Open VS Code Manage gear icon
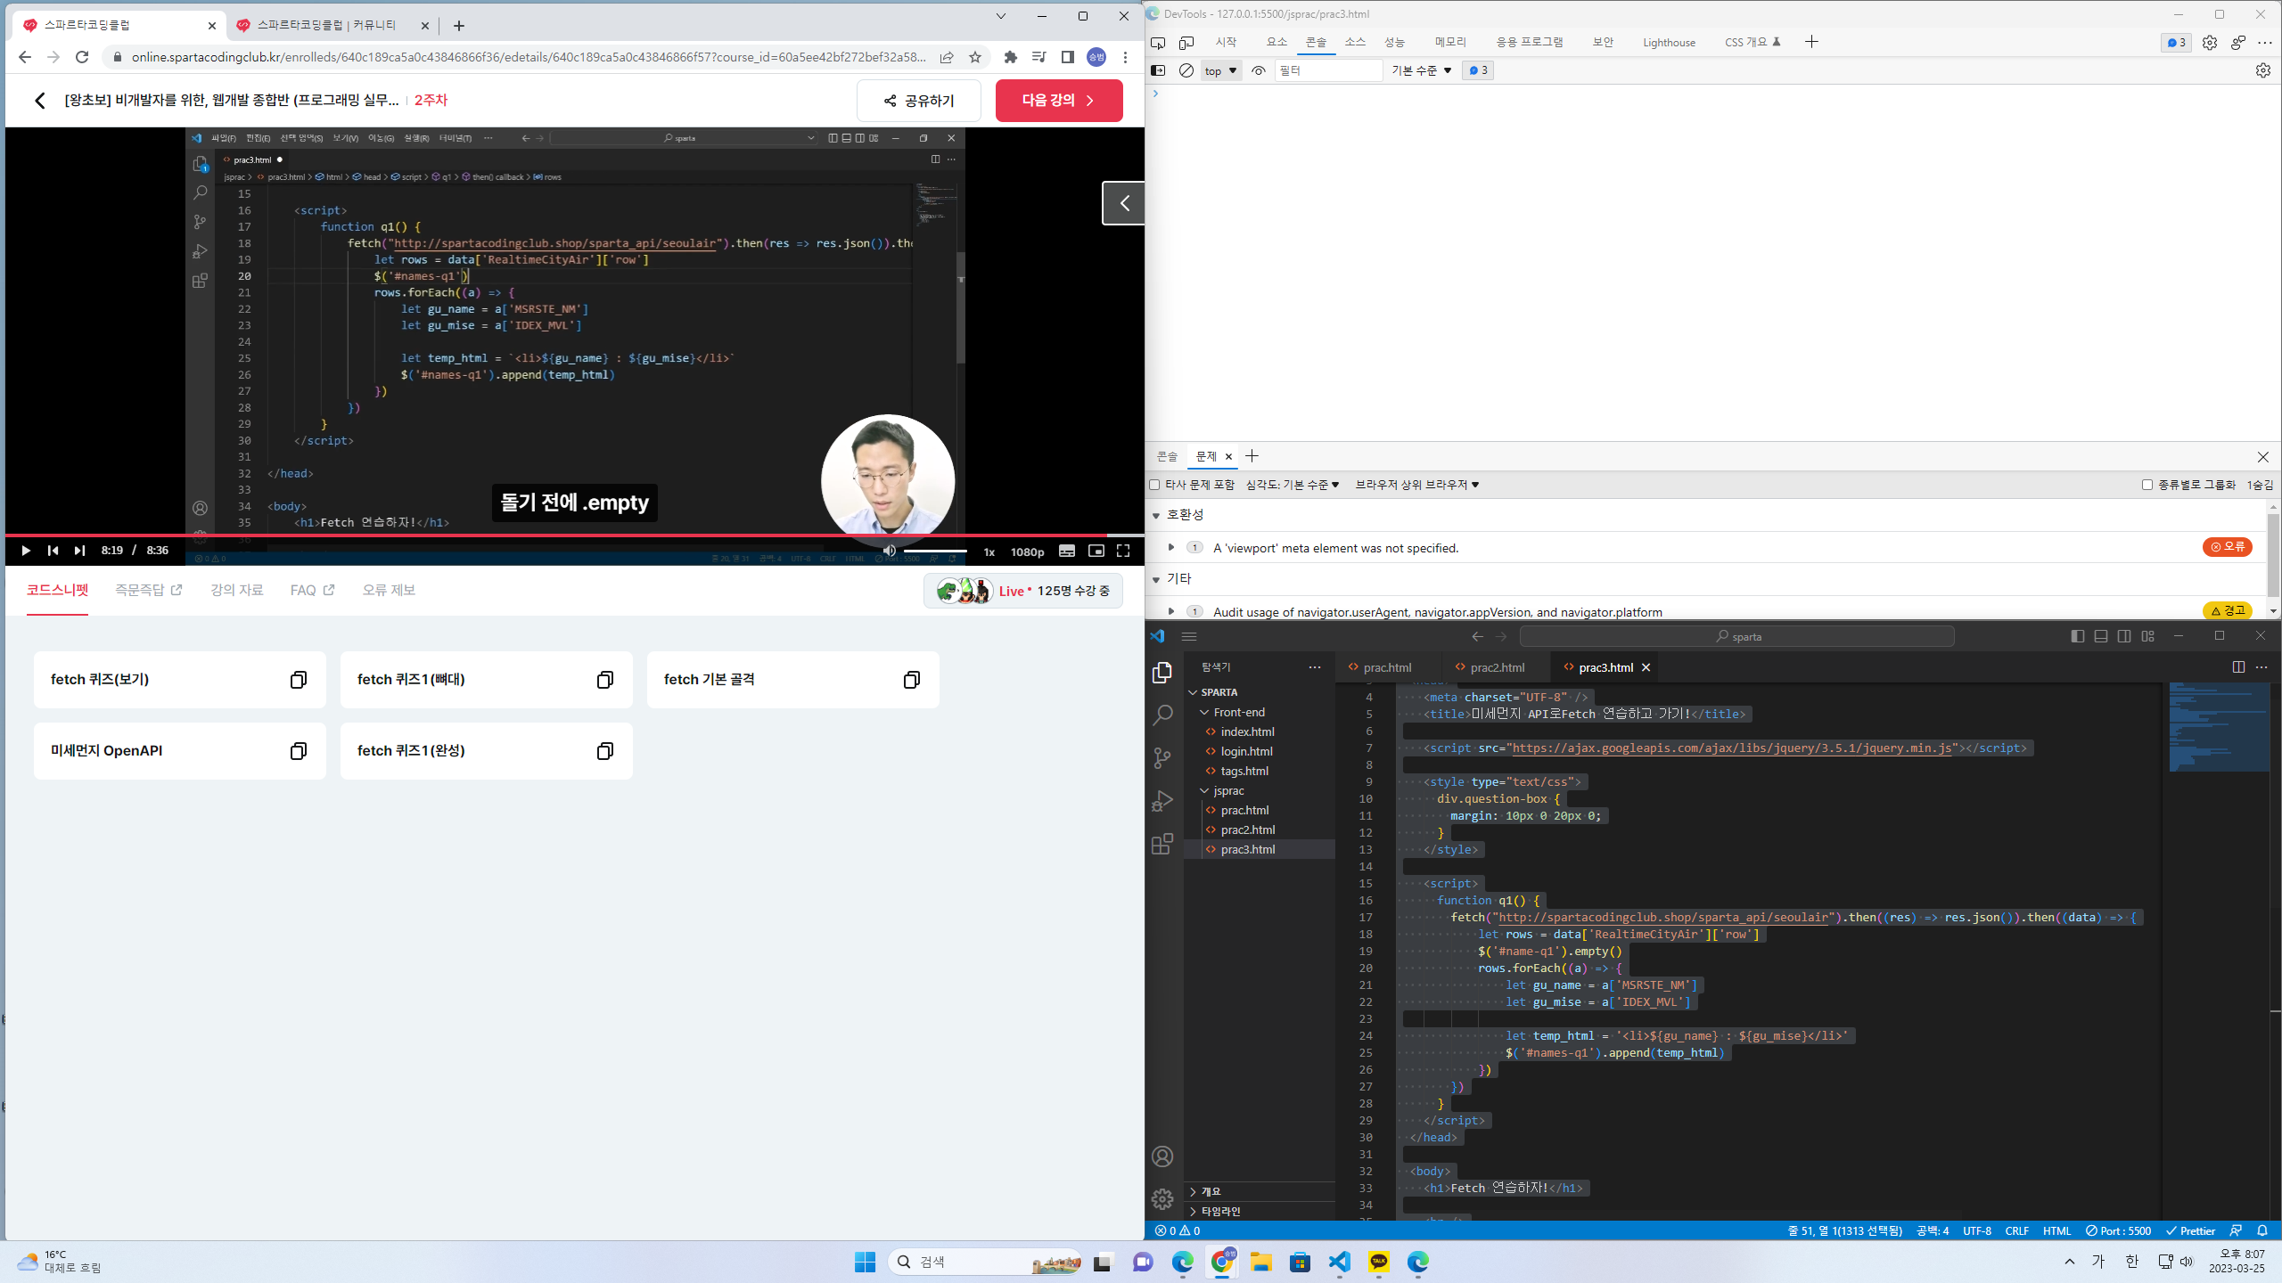This screenshot has height=1283, width=2282. coord(1162,1199)
